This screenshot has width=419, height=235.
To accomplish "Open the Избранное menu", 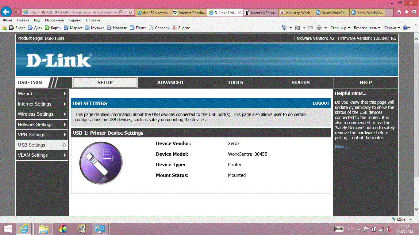I will click(54, 20).
